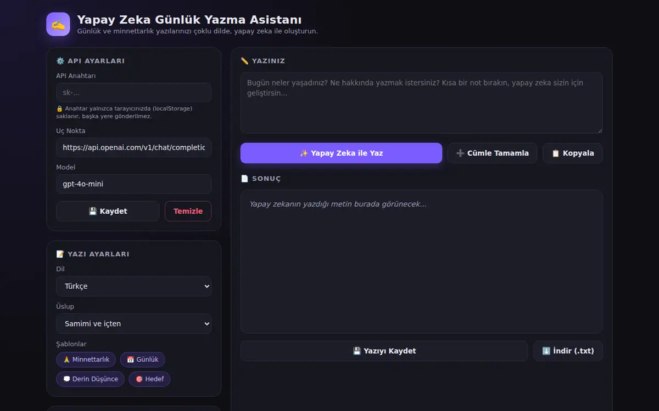
Task: Click the Şablonlar label
Action: coord(71,344)
